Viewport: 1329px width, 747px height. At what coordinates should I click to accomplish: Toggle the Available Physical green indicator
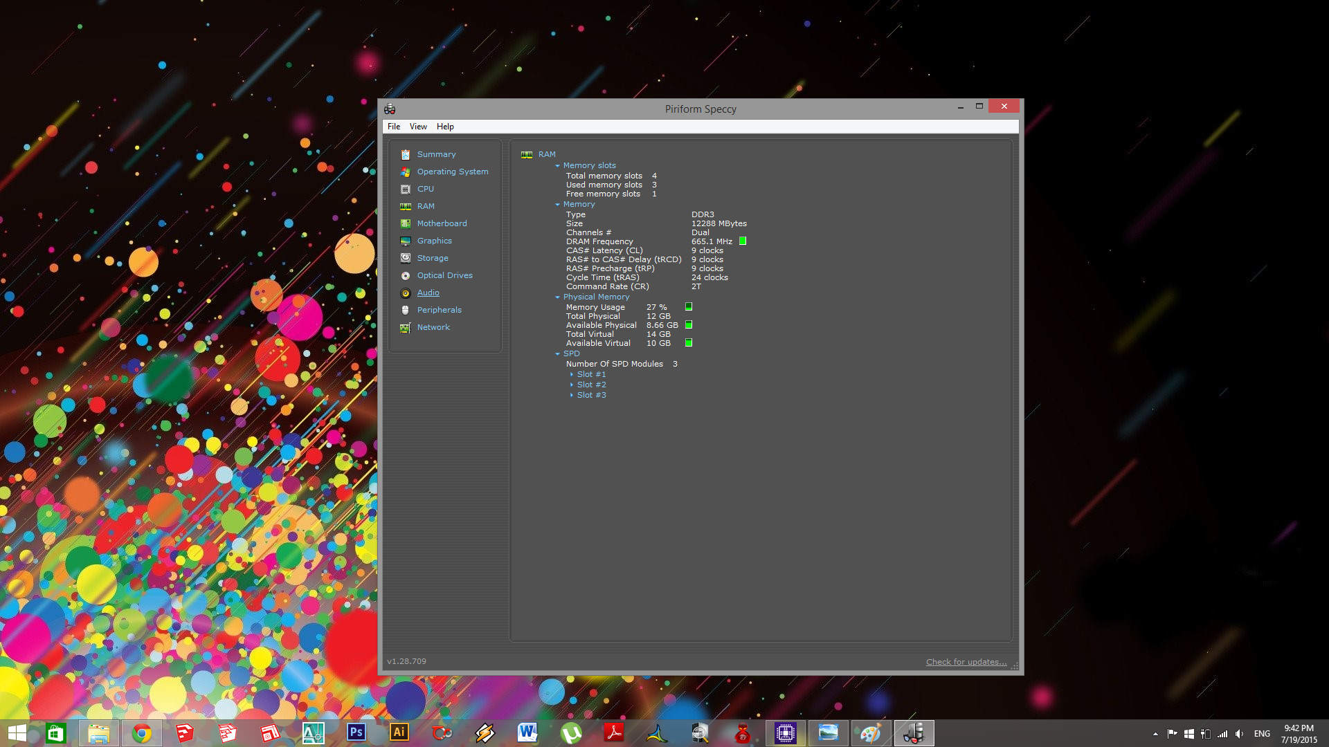[689, 324]
